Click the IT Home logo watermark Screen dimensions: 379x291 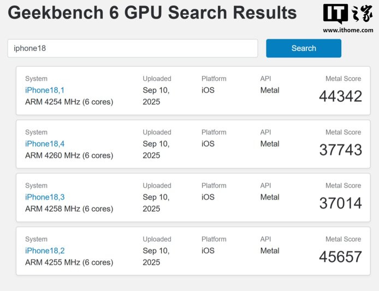[348, 14]
